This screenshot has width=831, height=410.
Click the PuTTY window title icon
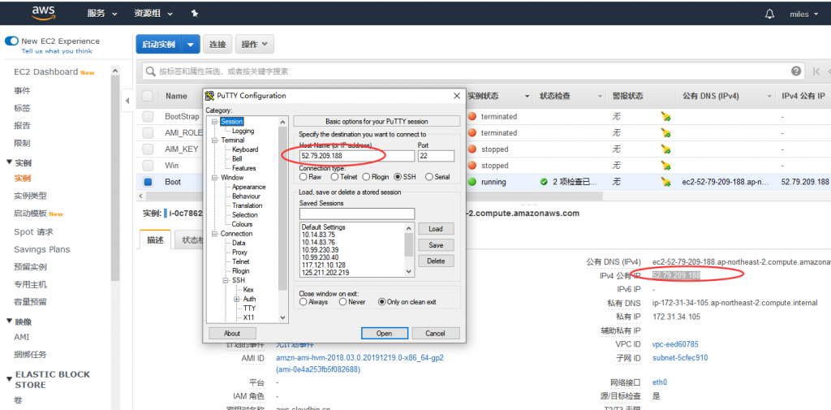210,96
